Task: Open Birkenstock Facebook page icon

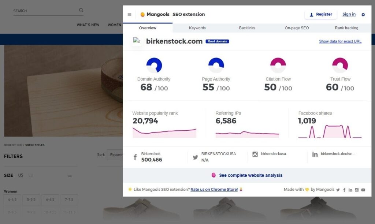Action: point(135,157)
